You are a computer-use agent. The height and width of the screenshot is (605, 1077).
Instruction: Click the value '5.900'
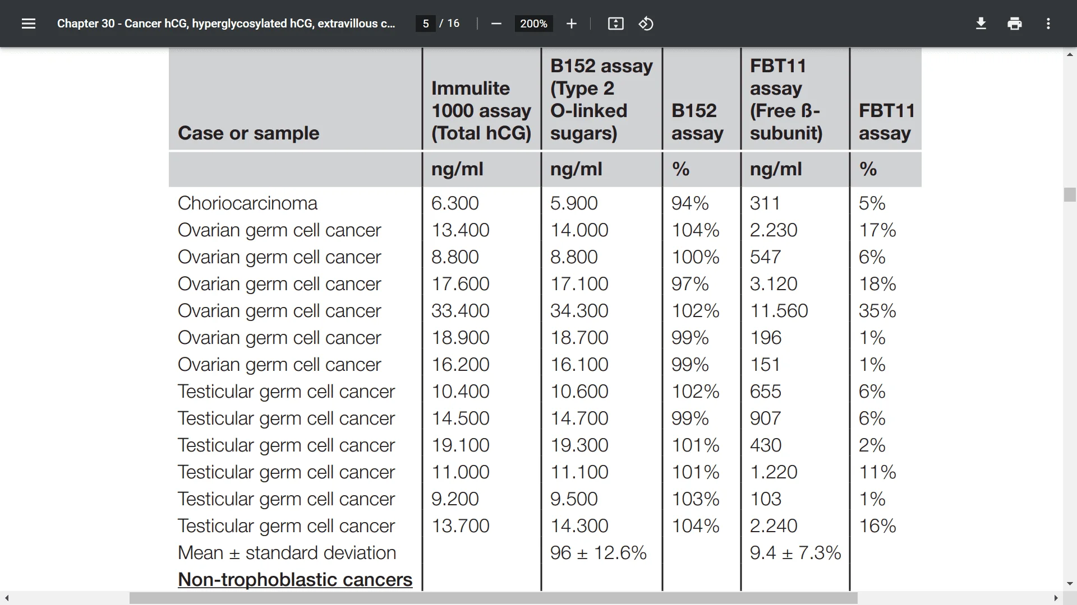574,203
